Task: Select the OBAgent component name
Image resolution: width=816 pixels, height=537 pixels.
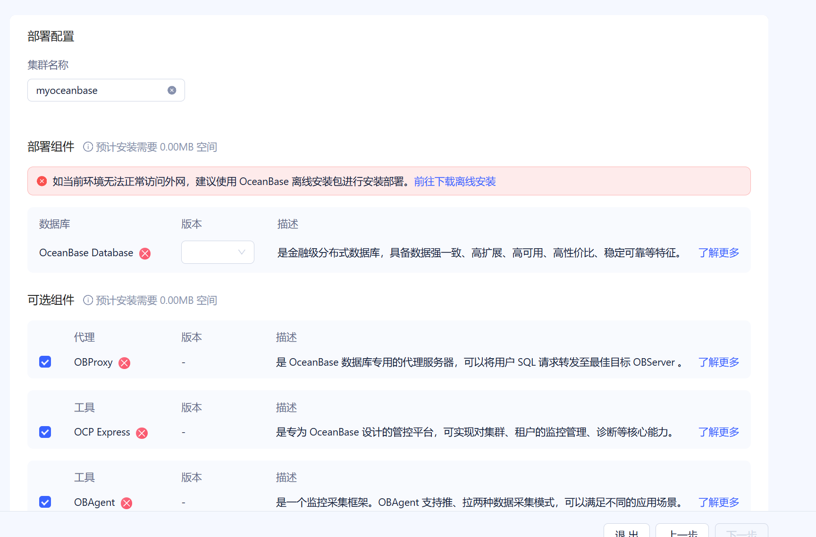Action: [94, 503]
